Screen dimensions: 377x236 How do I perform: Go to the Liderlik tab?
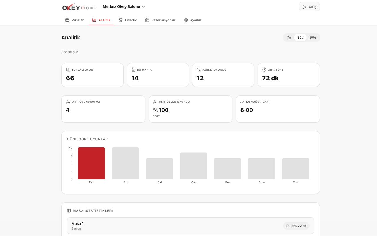128,20
